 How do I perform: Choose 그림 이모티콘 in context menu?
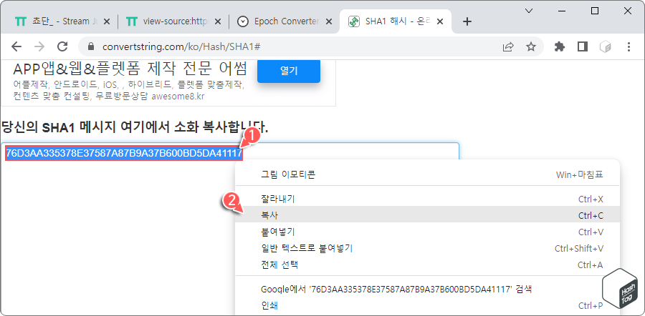point(427,174)
